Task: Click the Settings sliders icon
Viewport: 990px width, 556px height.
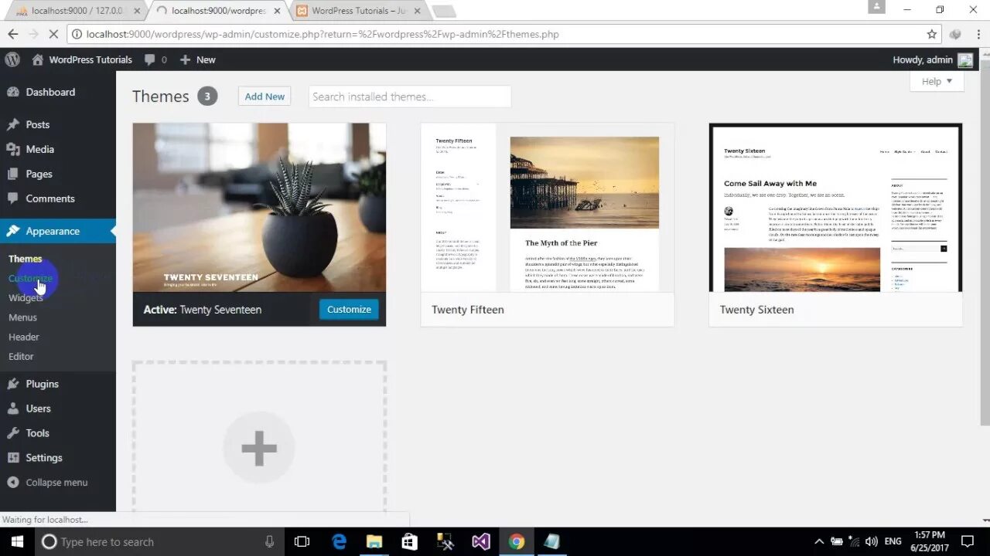Action: (x=13, y=458)
